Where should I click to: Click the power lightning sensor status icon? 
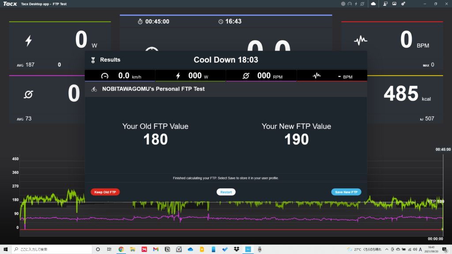coord(356,4)
